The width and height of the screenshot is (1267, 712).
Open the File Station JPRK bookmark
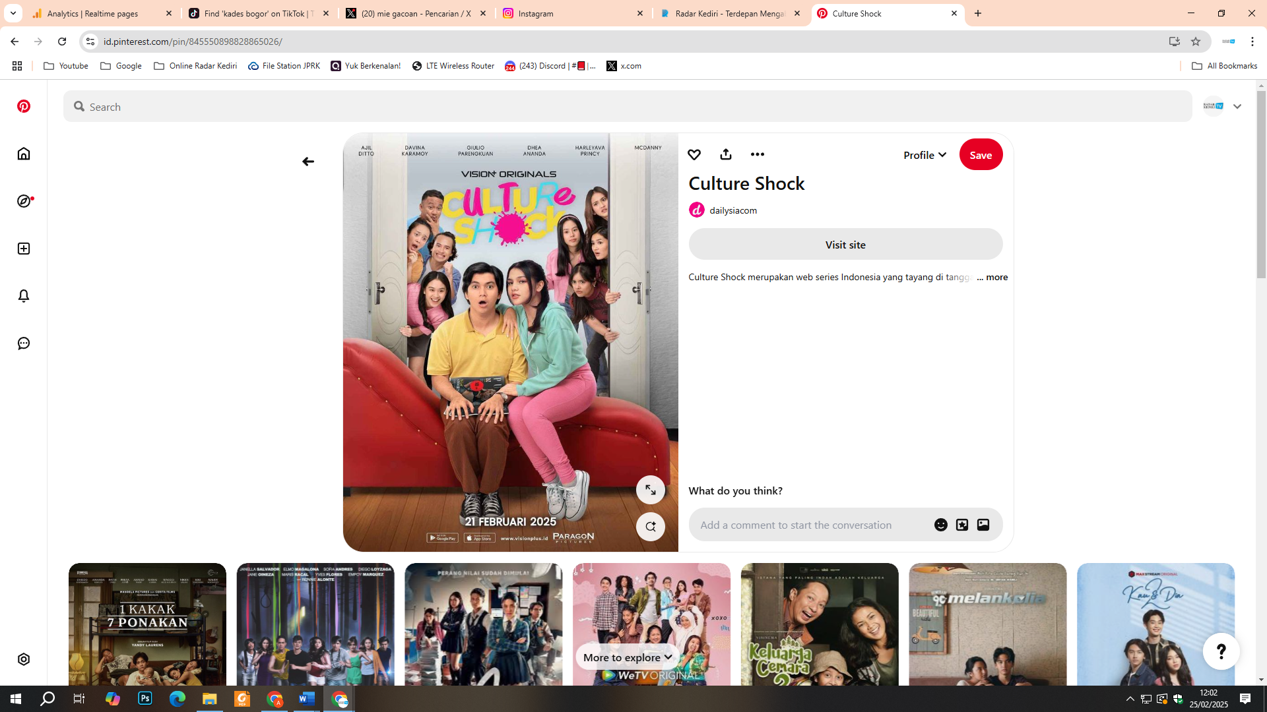284,66
